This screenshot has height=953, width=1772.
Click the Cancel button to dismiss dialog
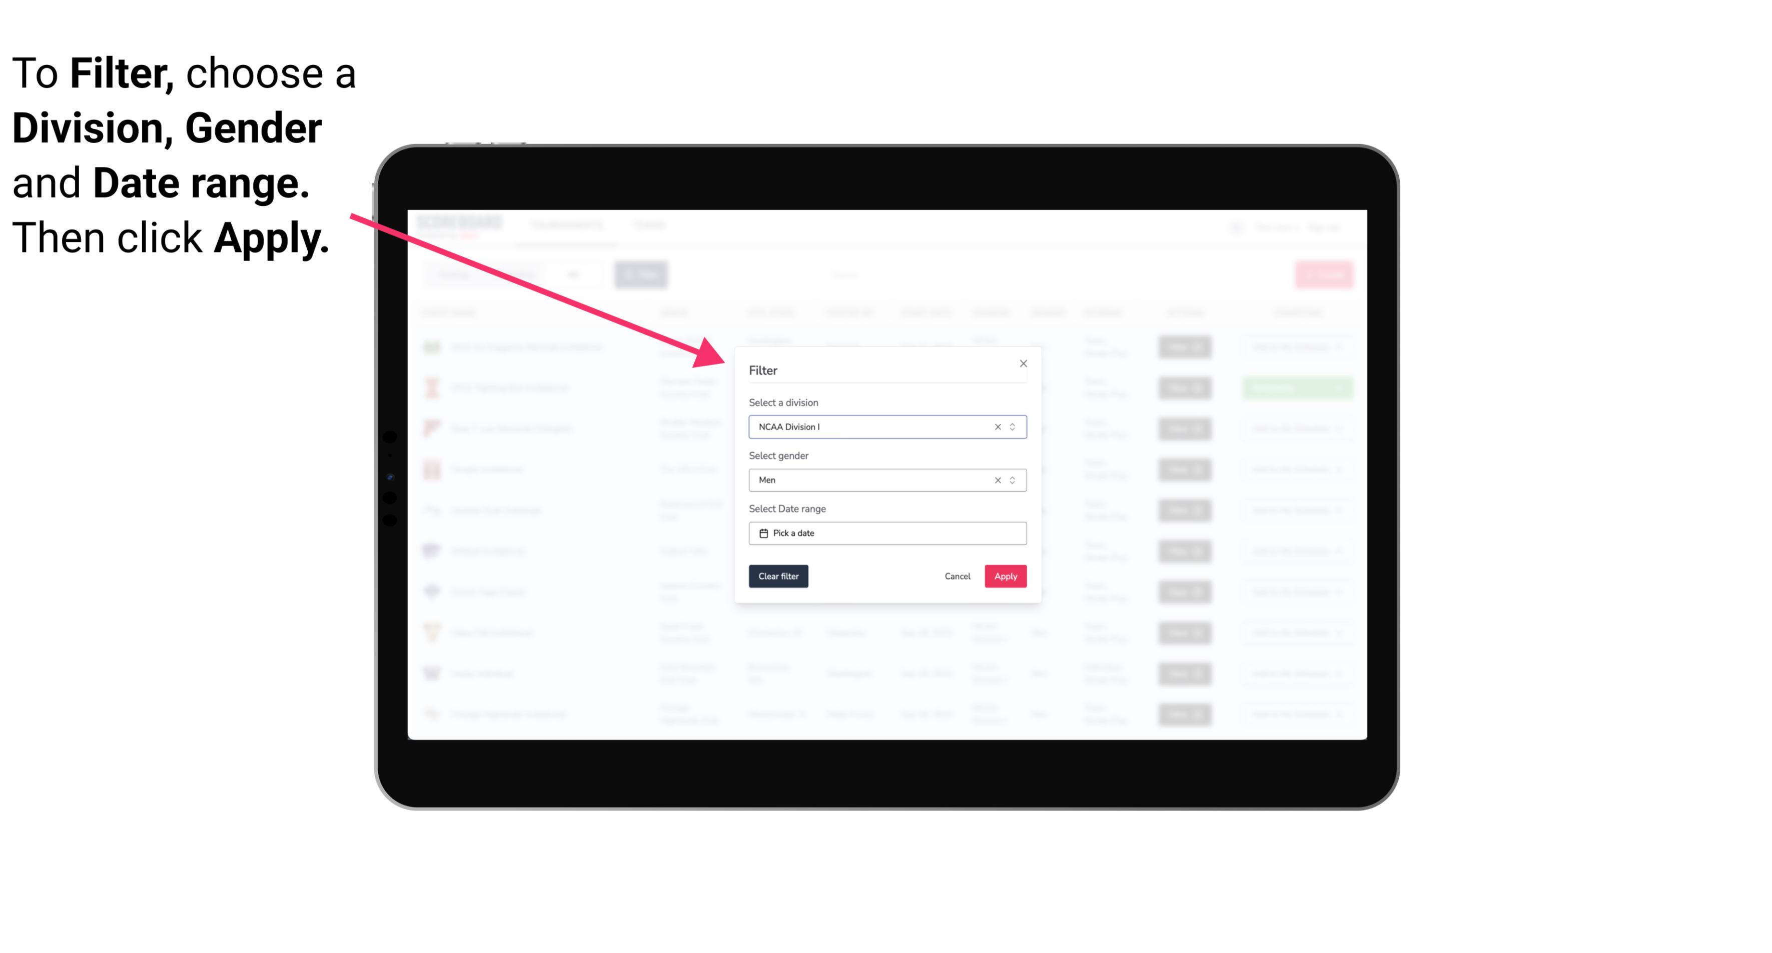click(958, 576)
